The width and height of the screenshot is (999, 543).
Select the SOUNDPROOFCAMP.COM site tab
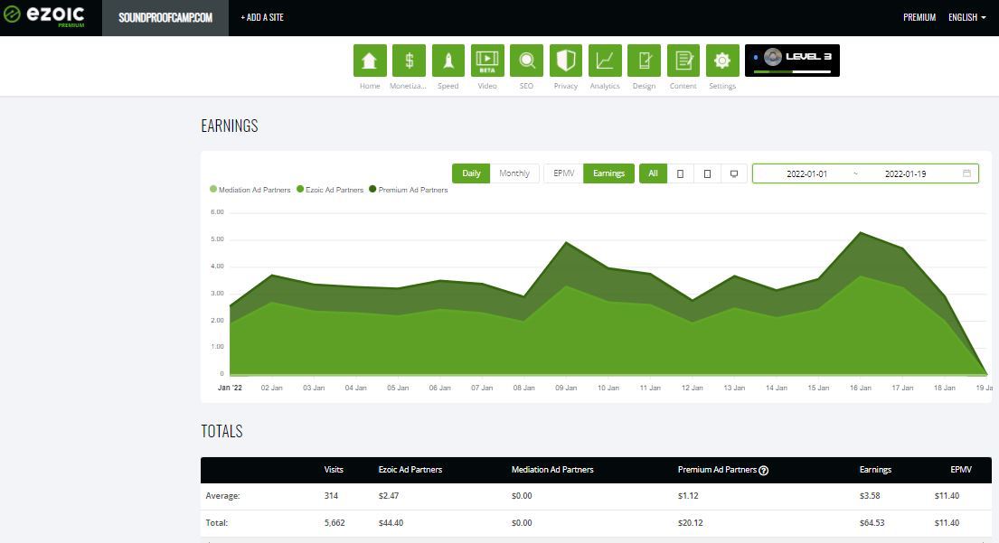tap(165, 18)
